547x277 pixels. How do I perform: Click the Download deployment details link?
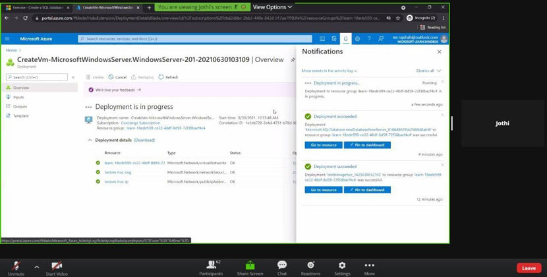point(144,140)
